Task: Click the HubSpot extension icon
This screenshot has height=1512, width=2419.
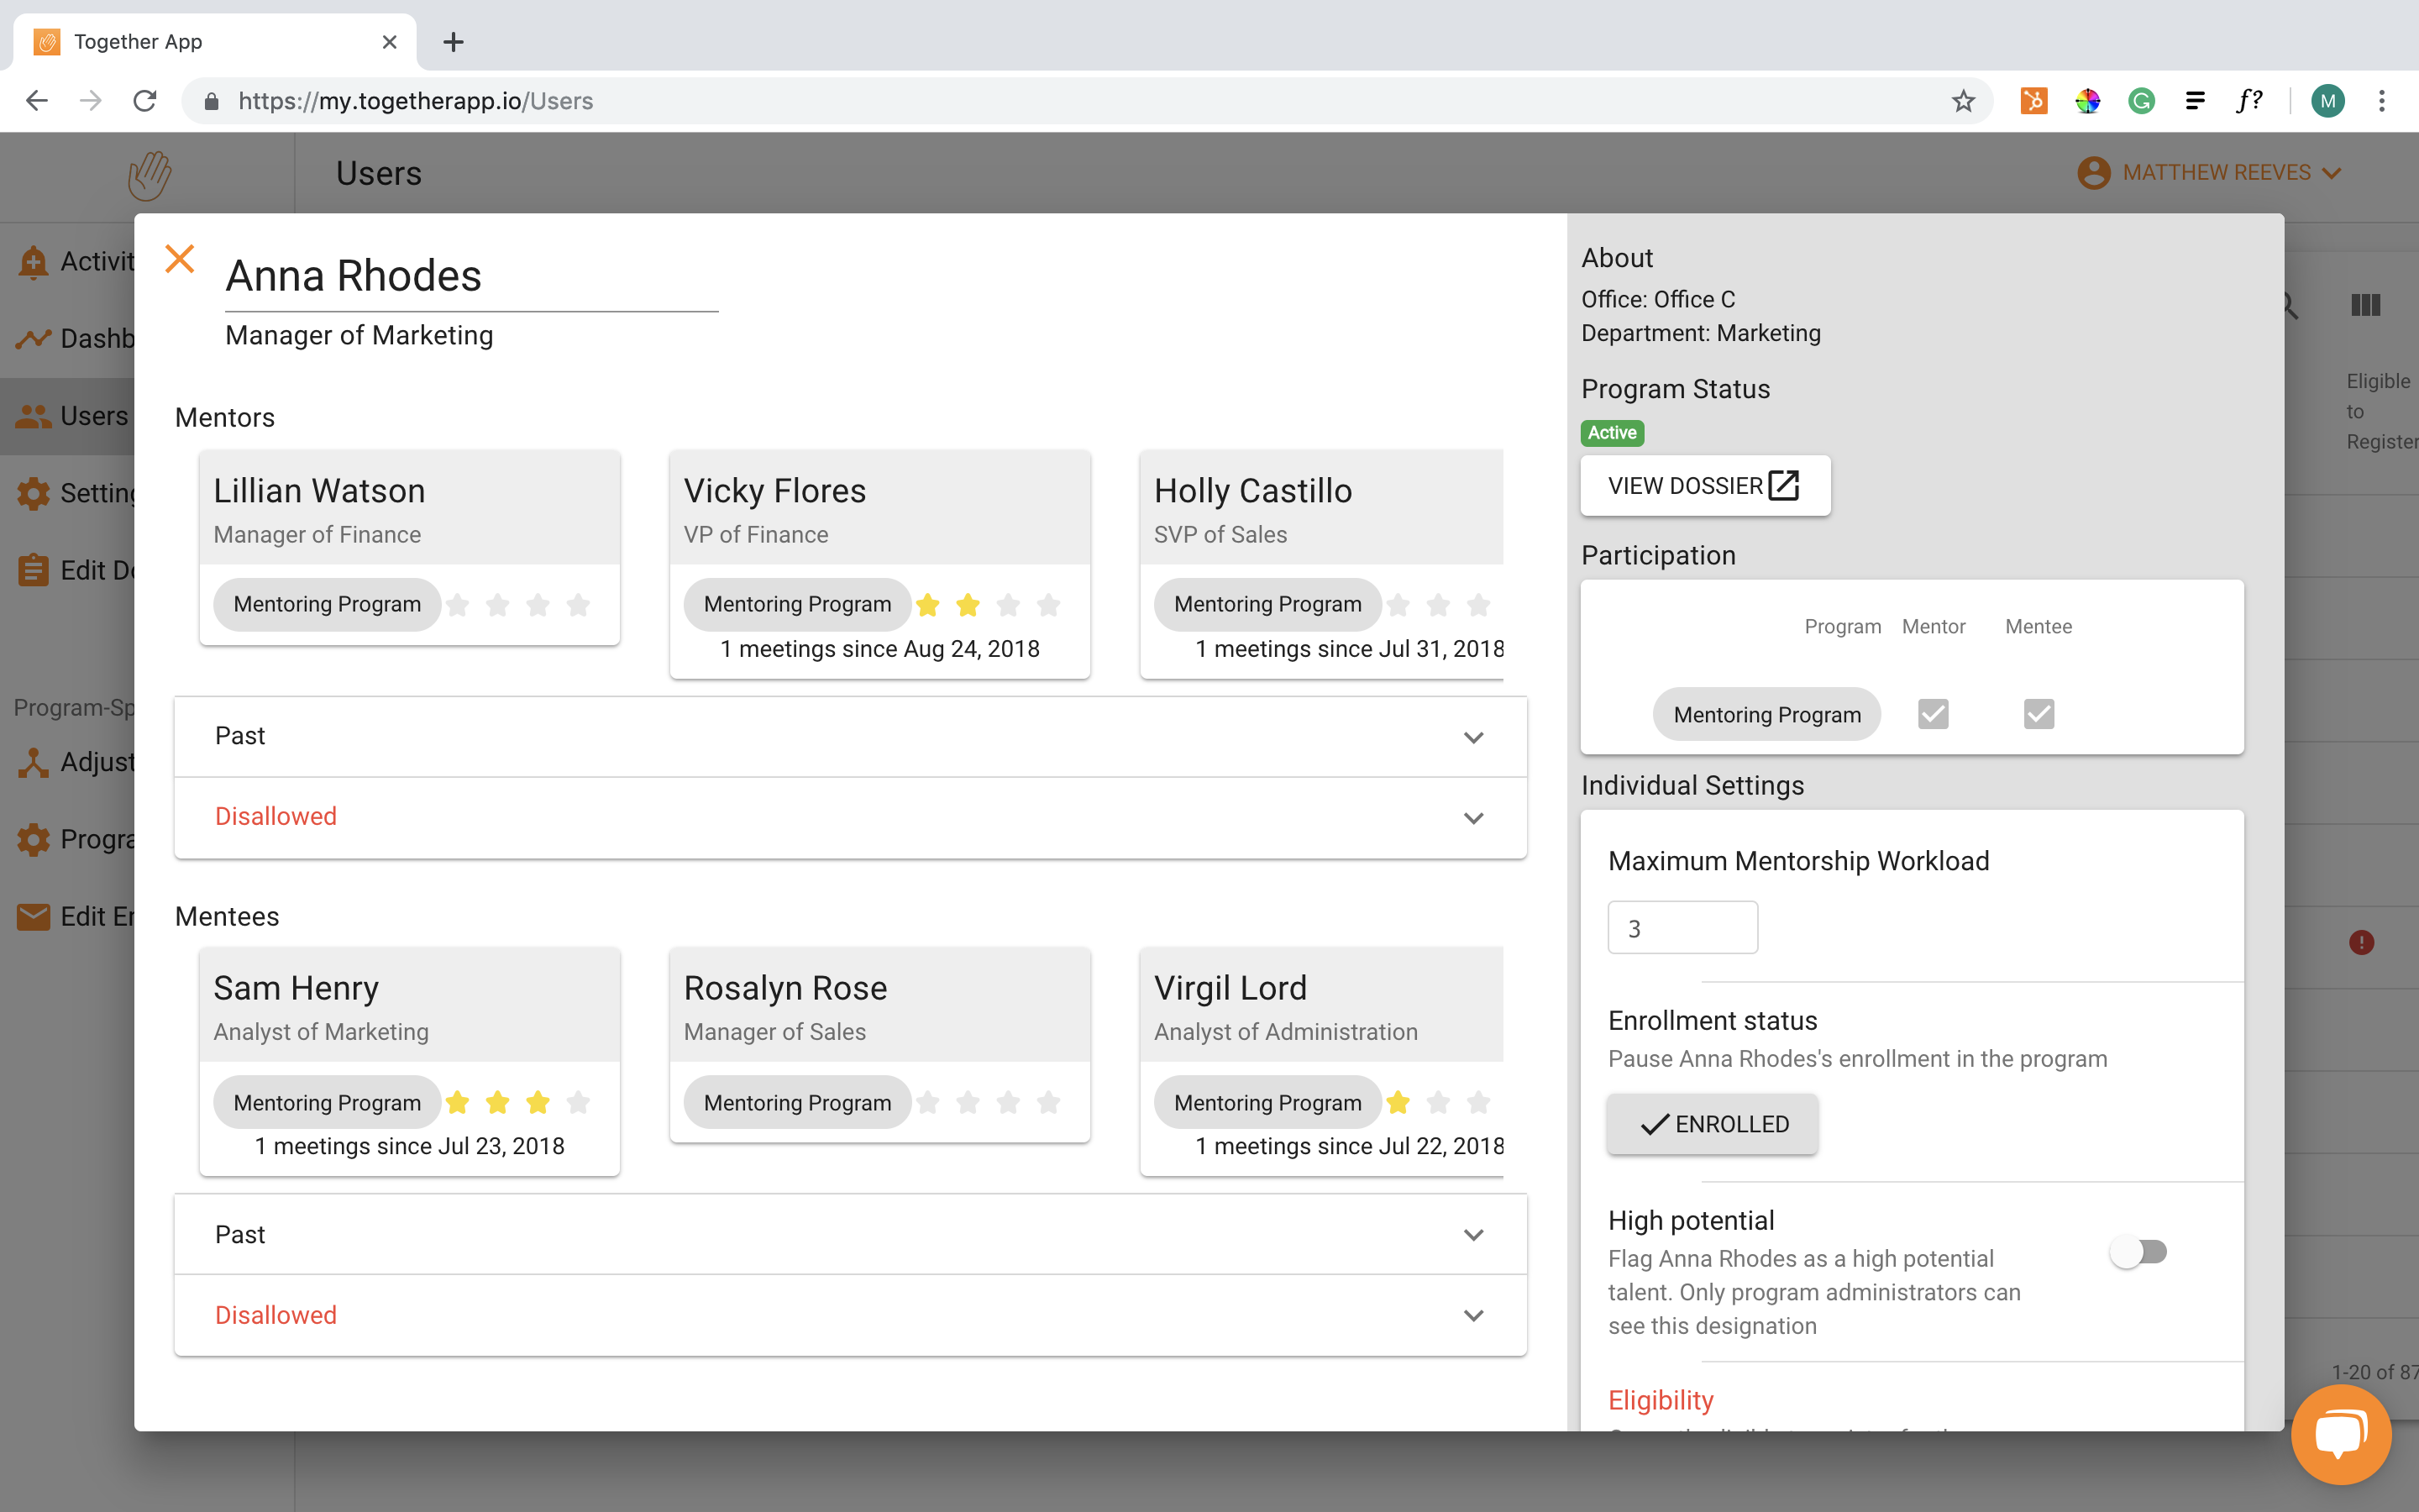Action: (2033, 101)
